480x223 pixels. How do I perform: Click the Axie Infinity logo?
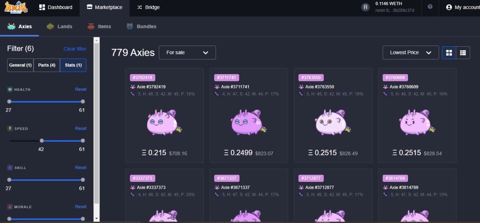[x=16, y=7]
